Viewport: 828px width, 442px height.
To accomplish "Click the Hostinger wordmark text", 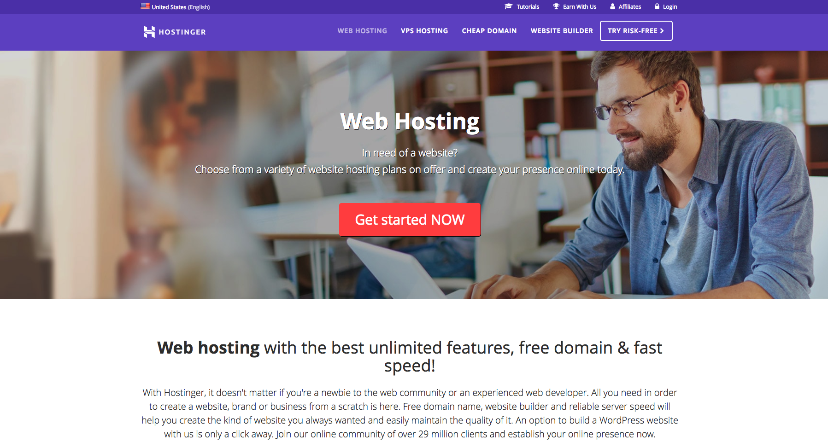I will 182,32.
